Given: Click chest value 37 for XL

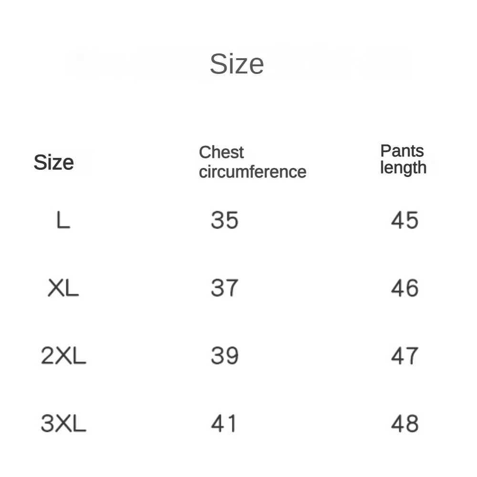Looking at the screenshot, I should 224,288.
